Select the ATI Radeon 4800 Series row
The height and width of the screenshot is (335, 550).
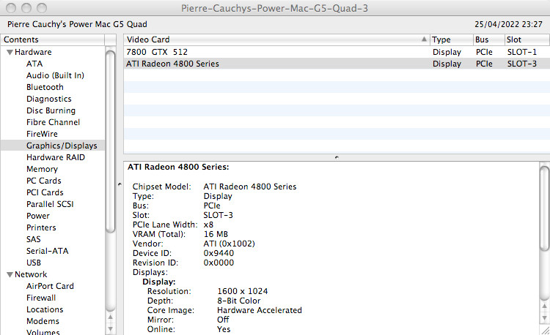click(337, 64)
